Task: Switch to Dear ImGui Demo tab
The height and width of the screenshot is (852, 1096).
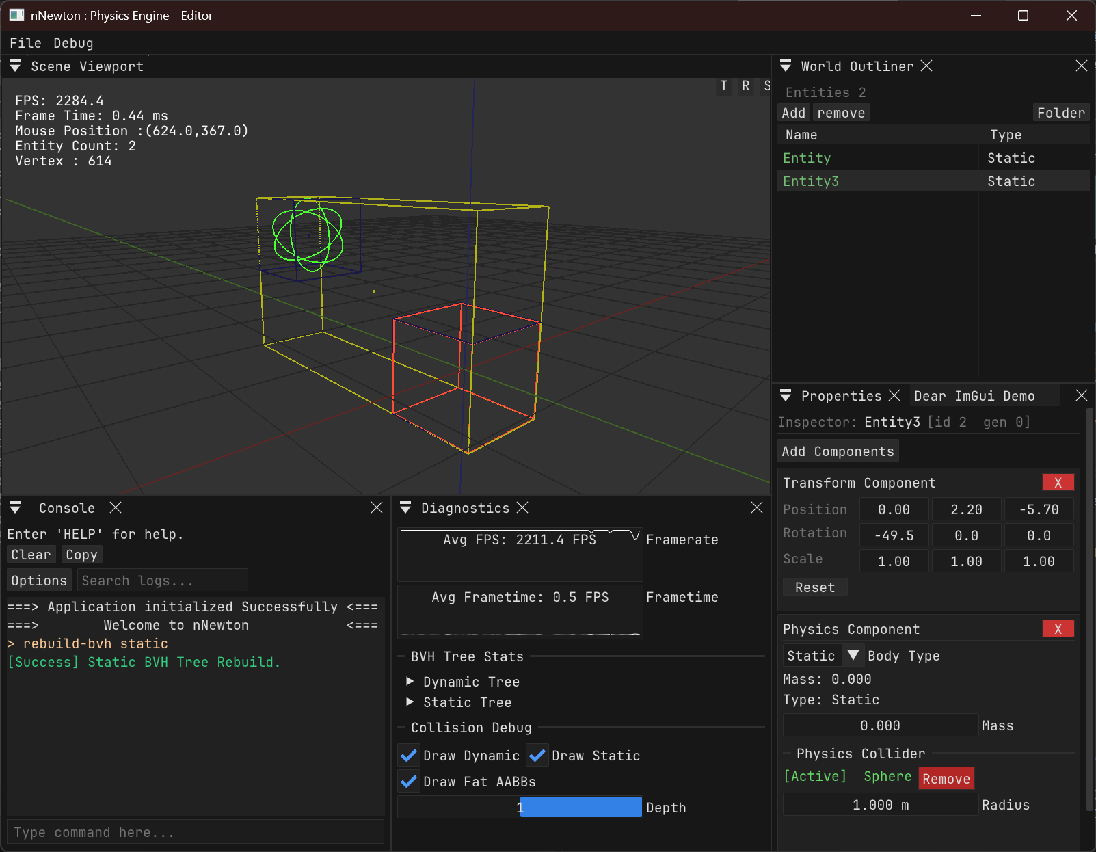Action: (x=974, y=396)
